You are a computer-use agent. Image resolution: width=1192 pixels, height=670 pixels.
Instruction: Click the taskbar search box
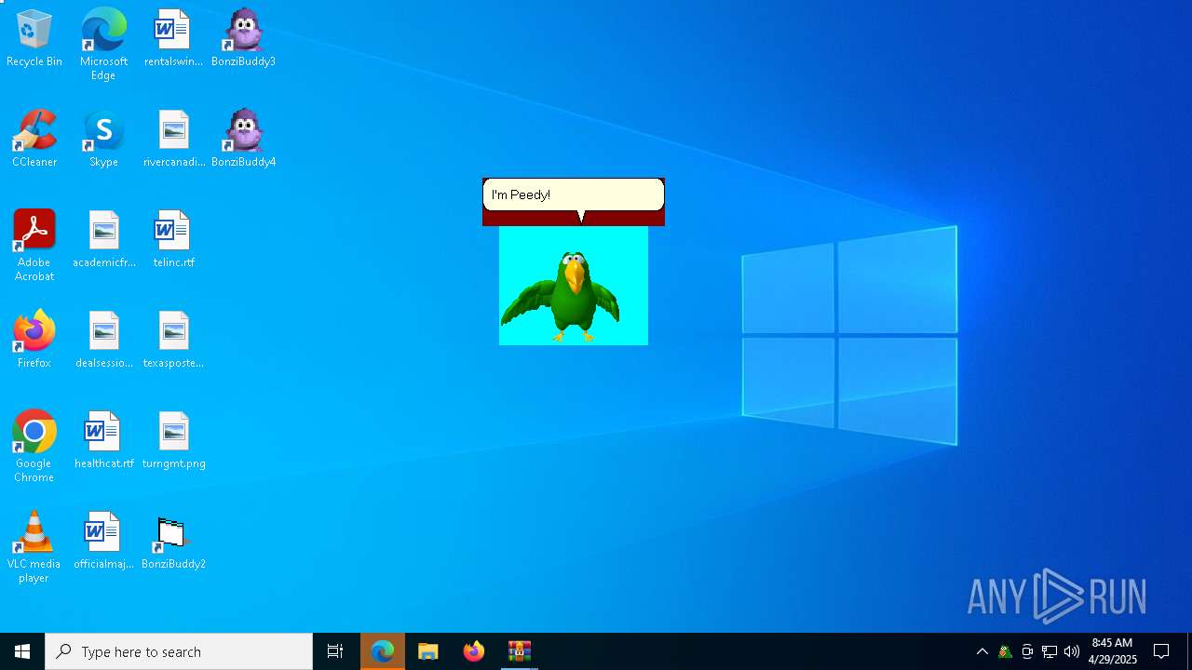179,651
